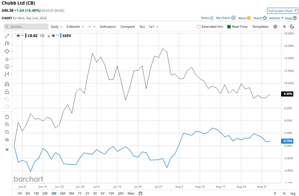Open the calendar date range picker
The height and width of the screenshot is (196, 299).
(140, 193)
